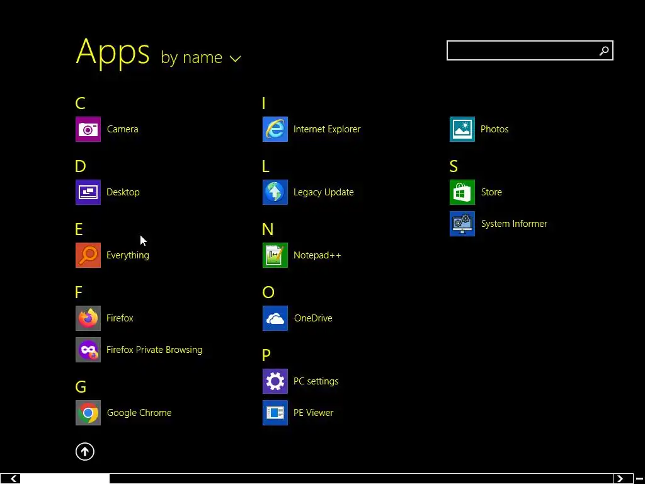Launch the Legacy Update icon
Viewport: 645px width, 484px height.
275,192
